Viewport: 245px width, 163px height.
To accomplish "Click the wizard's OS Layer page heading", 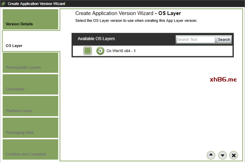I will coord(128,13).
